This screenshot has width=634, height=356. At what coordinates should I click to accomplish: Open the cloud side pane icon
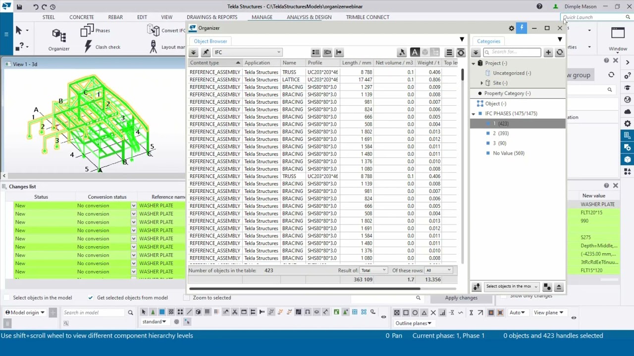pyautogui.click(x=628, y=112)
